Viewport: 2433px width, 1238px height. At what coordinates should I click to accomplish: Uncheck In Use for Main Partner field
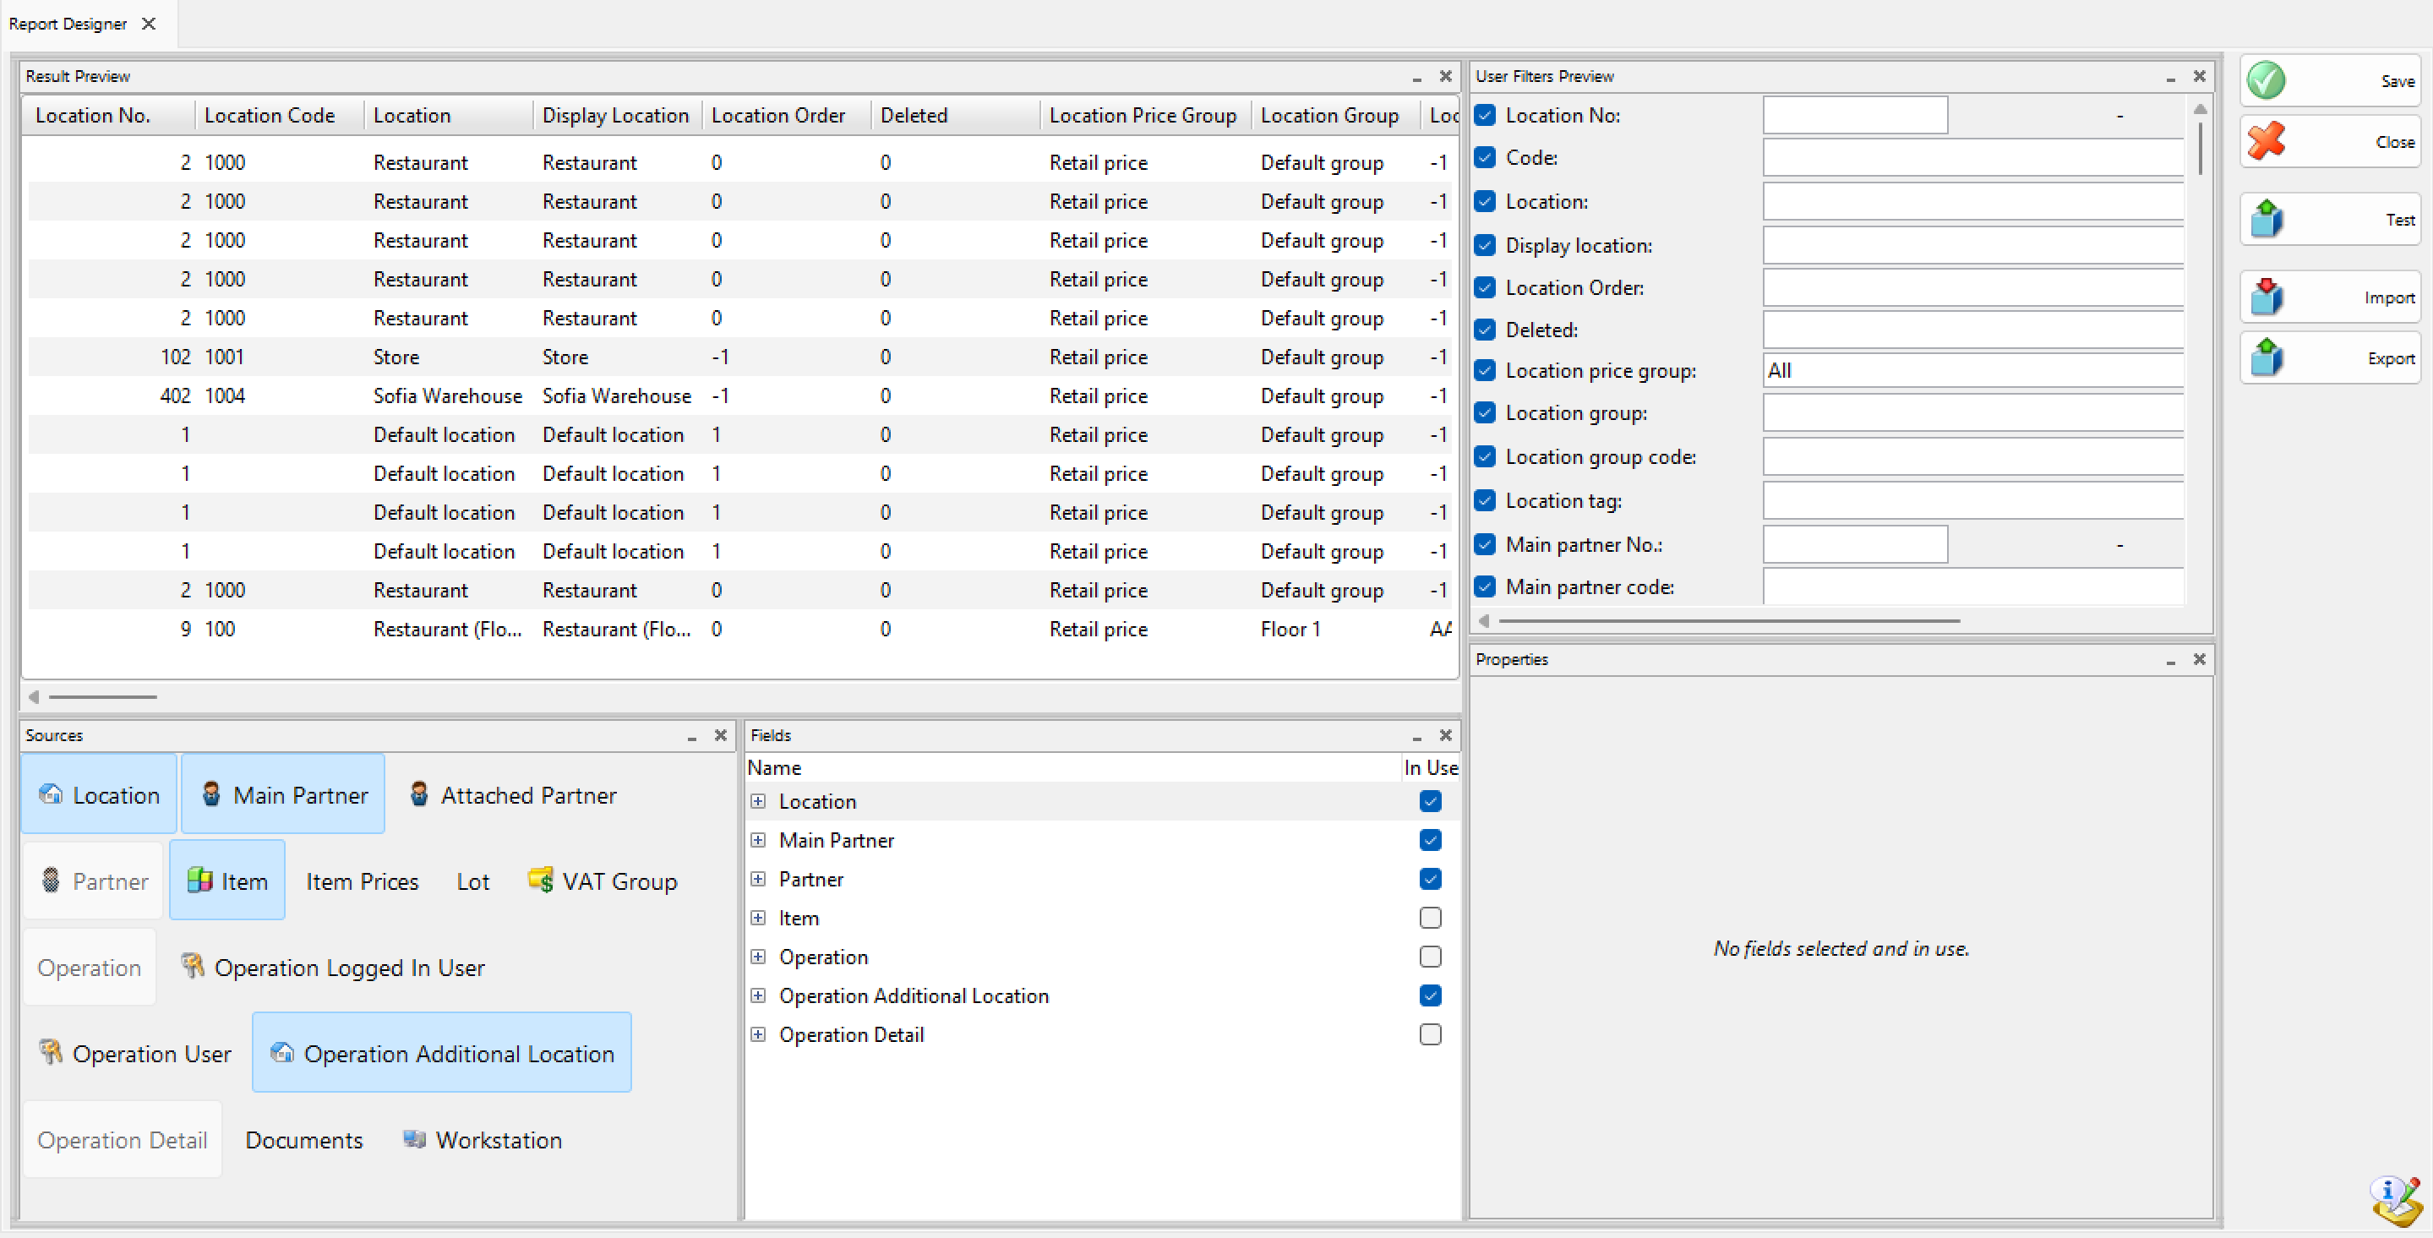point(1430,839)
